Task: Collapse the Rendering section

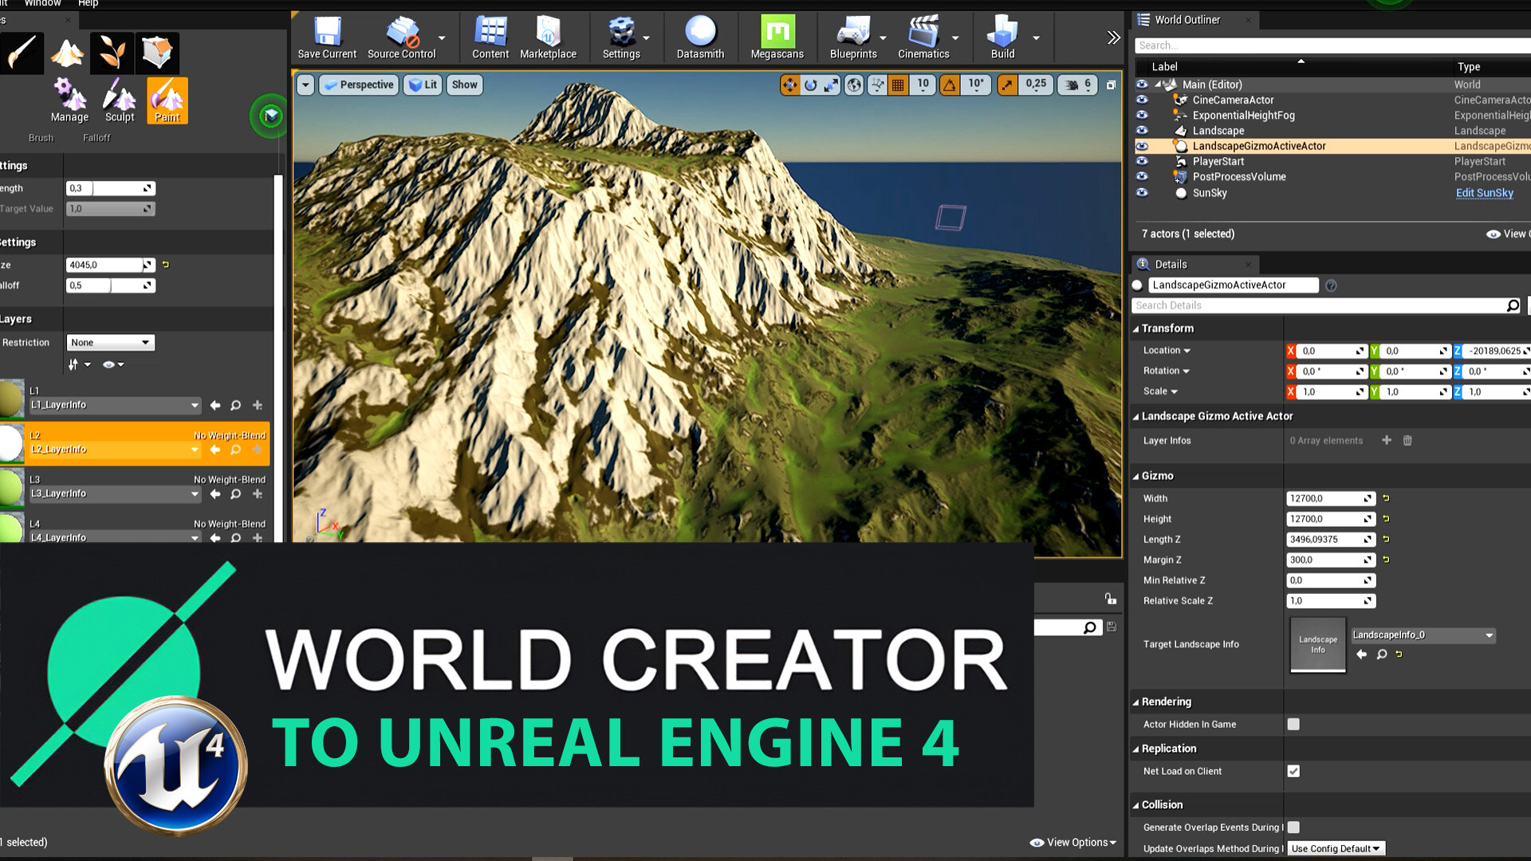Action: (x=1135, y=702)
